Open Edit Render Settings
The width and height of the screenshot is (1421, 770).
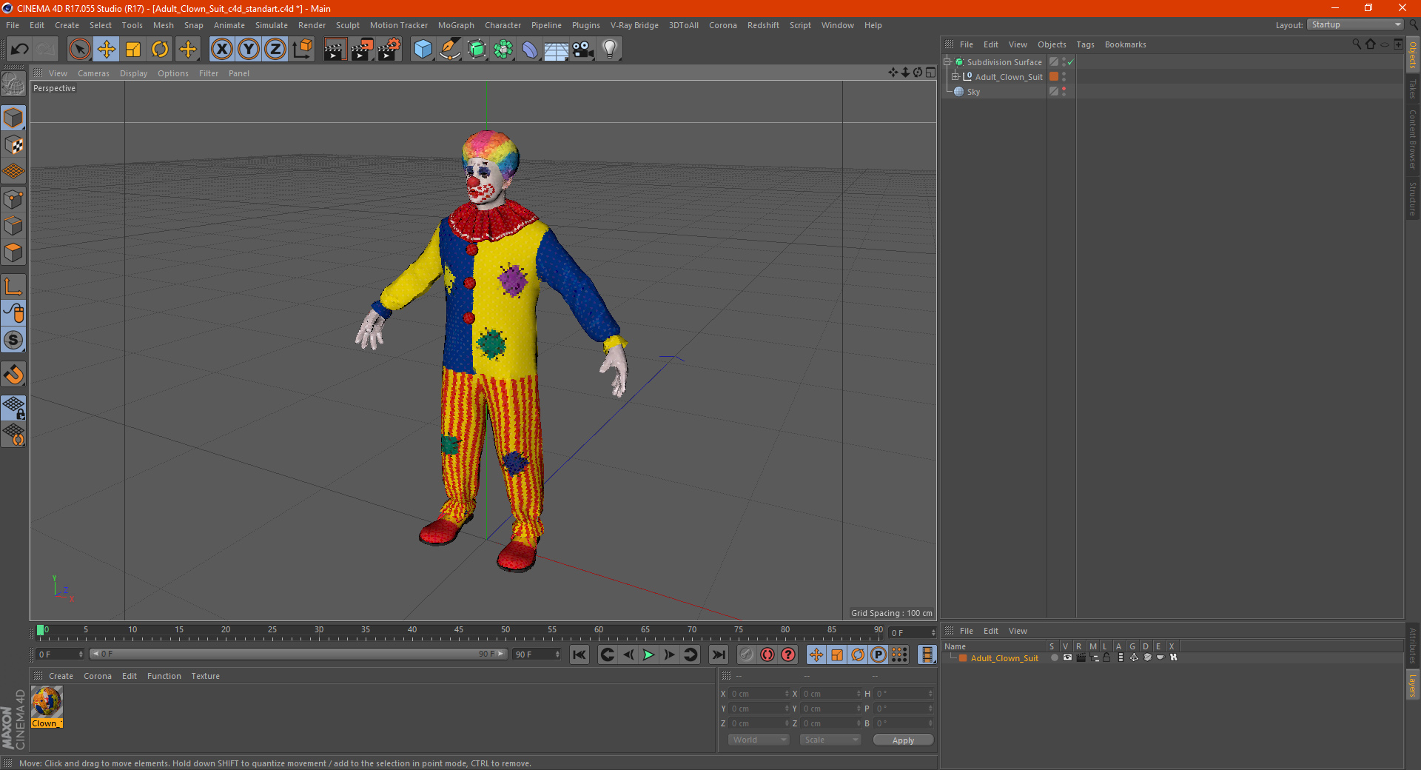click(x=389, y=50)
